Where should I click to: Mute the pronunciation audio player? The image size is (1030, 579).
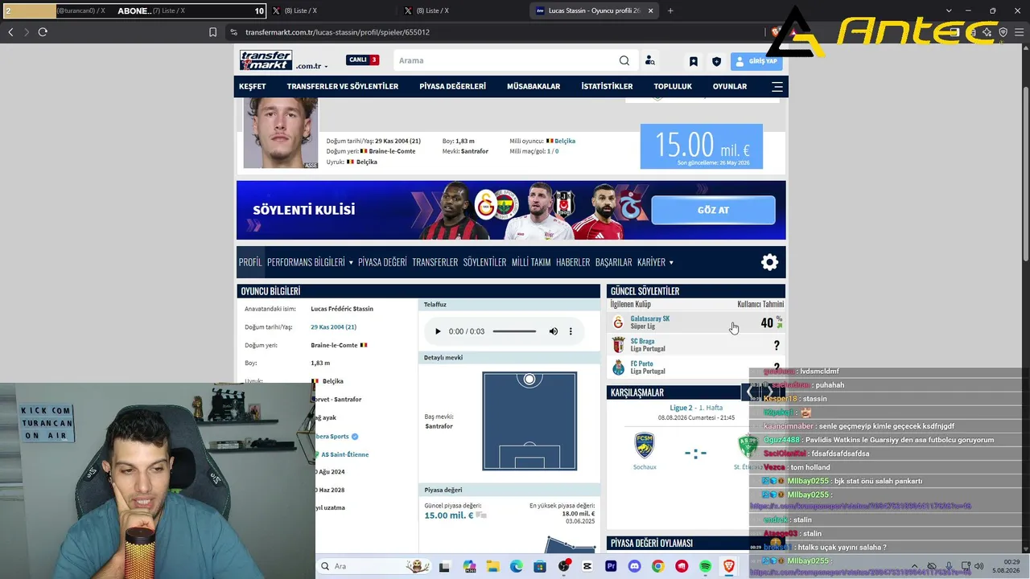pyautogui.click(x=554, y=331)
